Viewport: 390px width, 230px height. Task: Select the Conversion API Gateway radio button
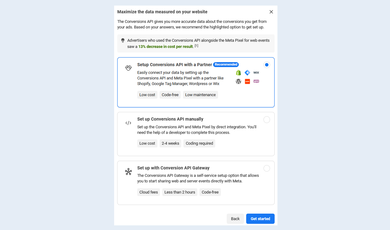click(267, 168)
